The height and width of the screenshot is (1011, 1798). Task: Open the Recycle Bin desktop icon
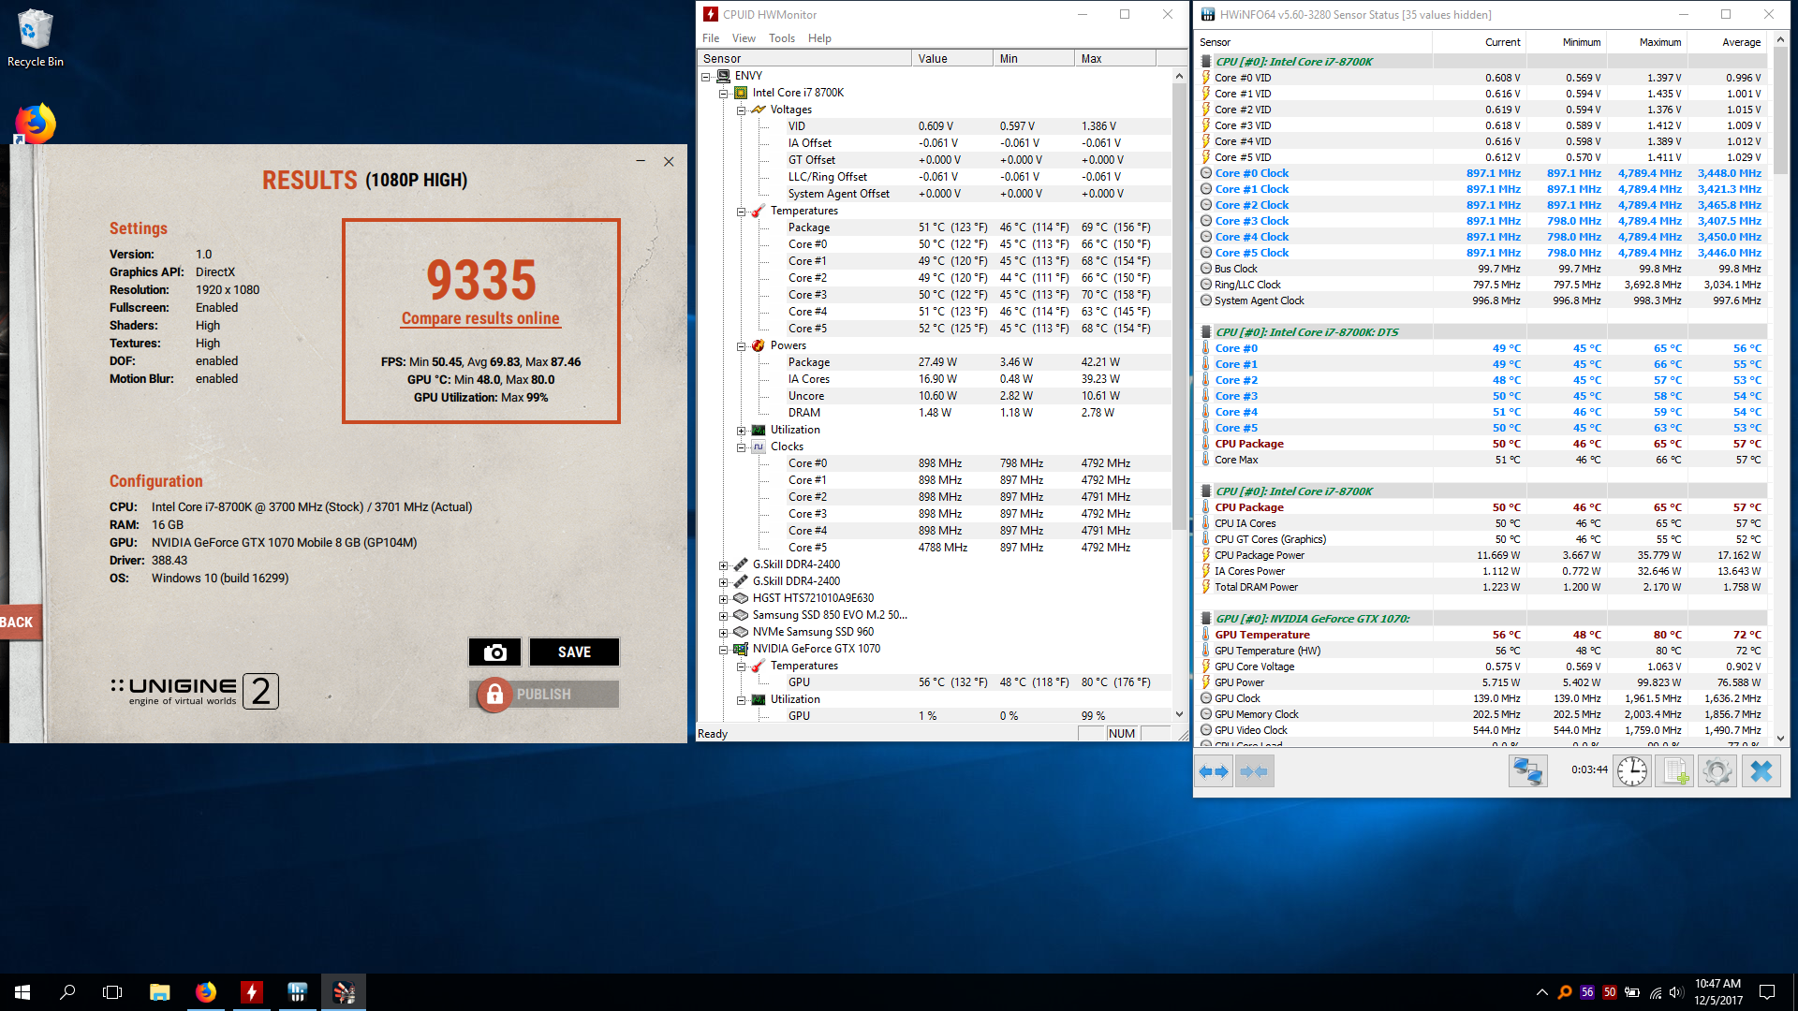pos(36,38)
